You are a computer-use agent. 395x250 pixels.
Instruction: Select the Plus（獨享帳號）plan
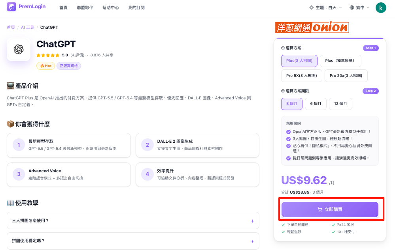pyautogui.click(x=340, y=61)
